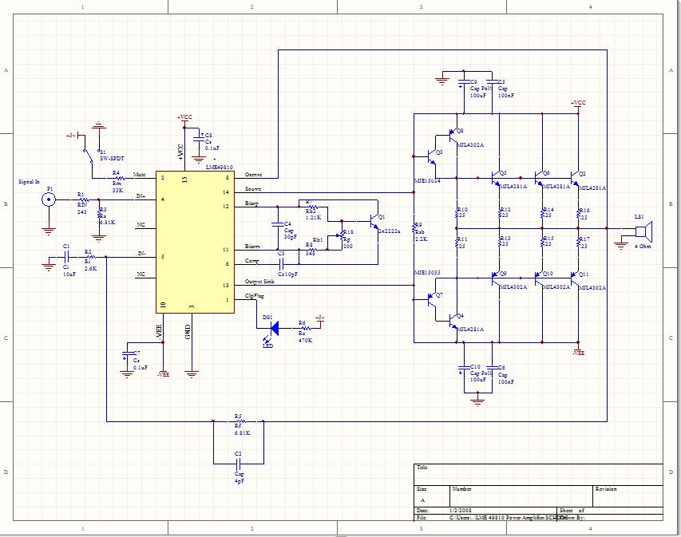Image resolution: width=681 pixels, height=537 pixels.
Task: Select +5v port near switch S1
Action: coord(73,136)
